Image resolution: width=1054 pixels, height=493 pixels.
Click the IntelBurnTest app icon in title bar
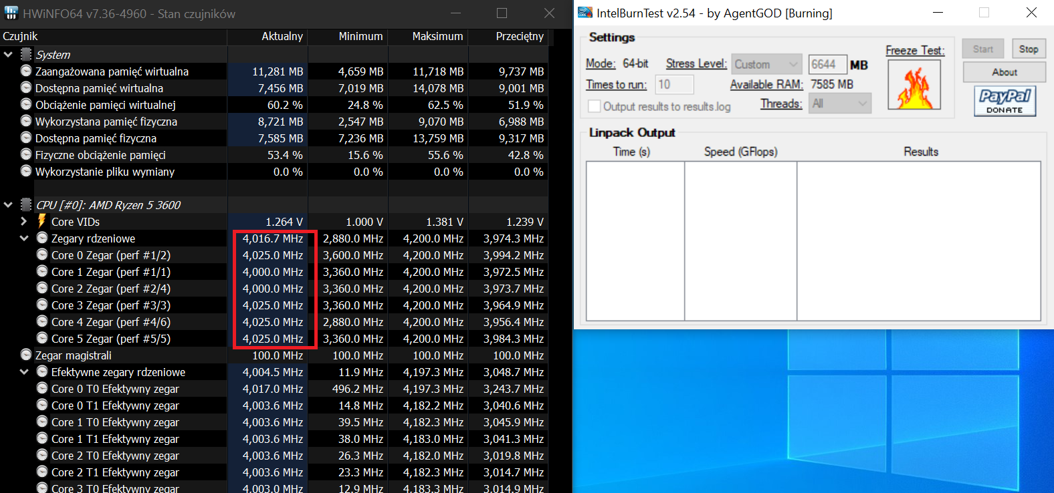click(x=585, y=13)
